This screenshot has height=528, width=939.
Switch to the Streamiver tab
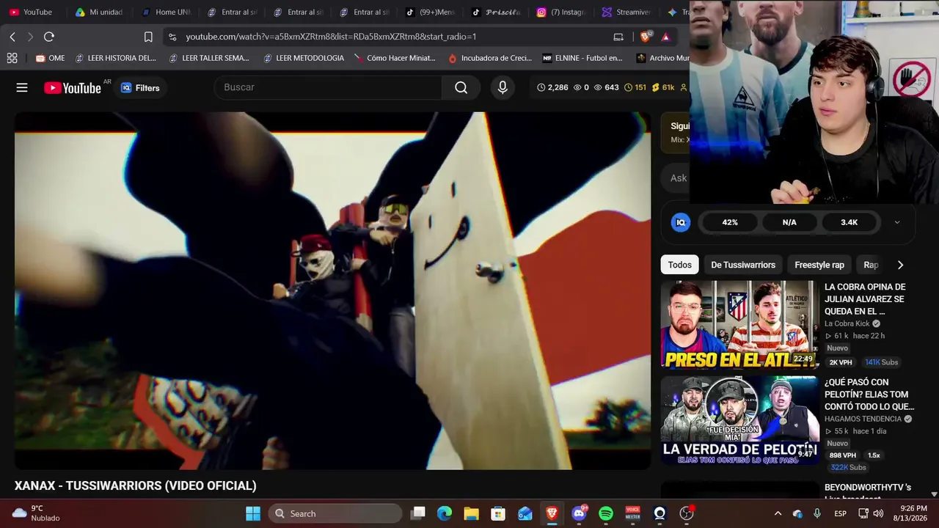pyautogui.click(x=627, y=12)
